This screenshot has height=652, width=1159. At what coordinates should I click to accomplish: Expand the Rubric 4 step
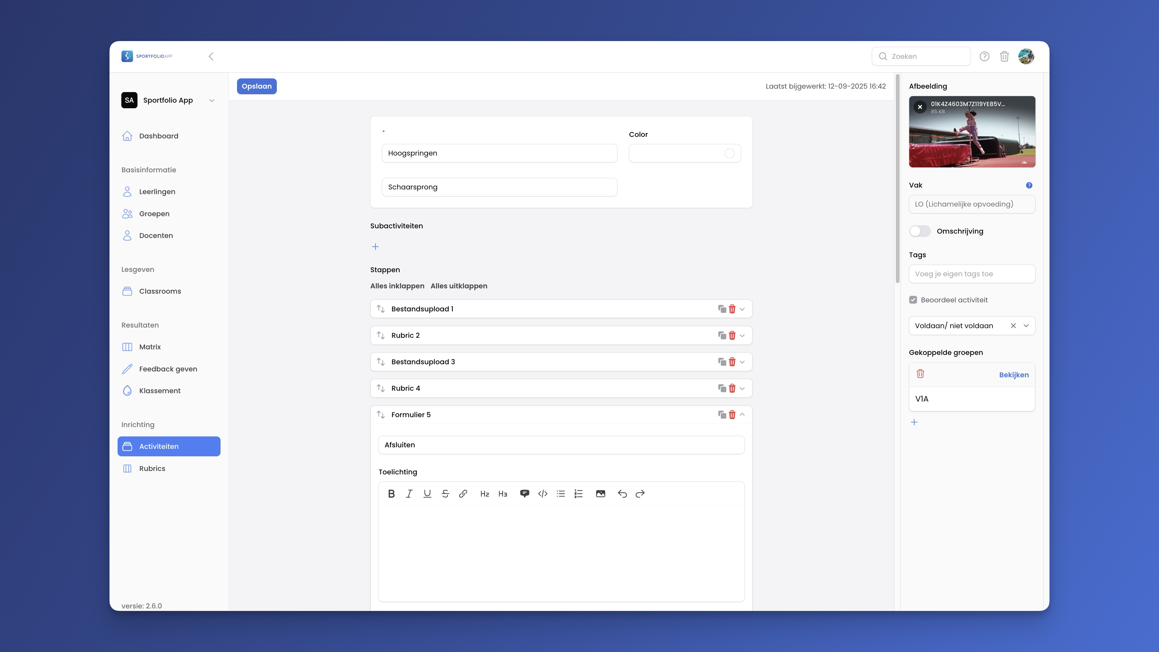coord(742,388)
